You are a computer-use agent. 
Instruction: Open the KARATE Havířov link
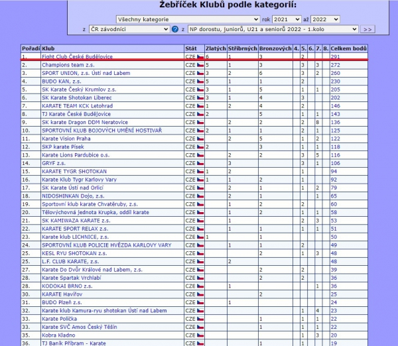62,294
